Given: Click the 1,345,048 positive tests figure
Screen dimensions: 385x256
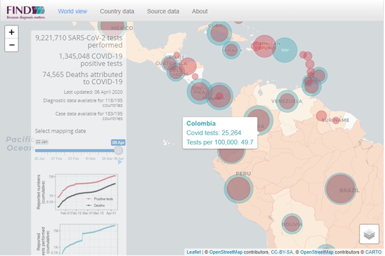Looking at the screenshot, I should [x=90, y=59].
